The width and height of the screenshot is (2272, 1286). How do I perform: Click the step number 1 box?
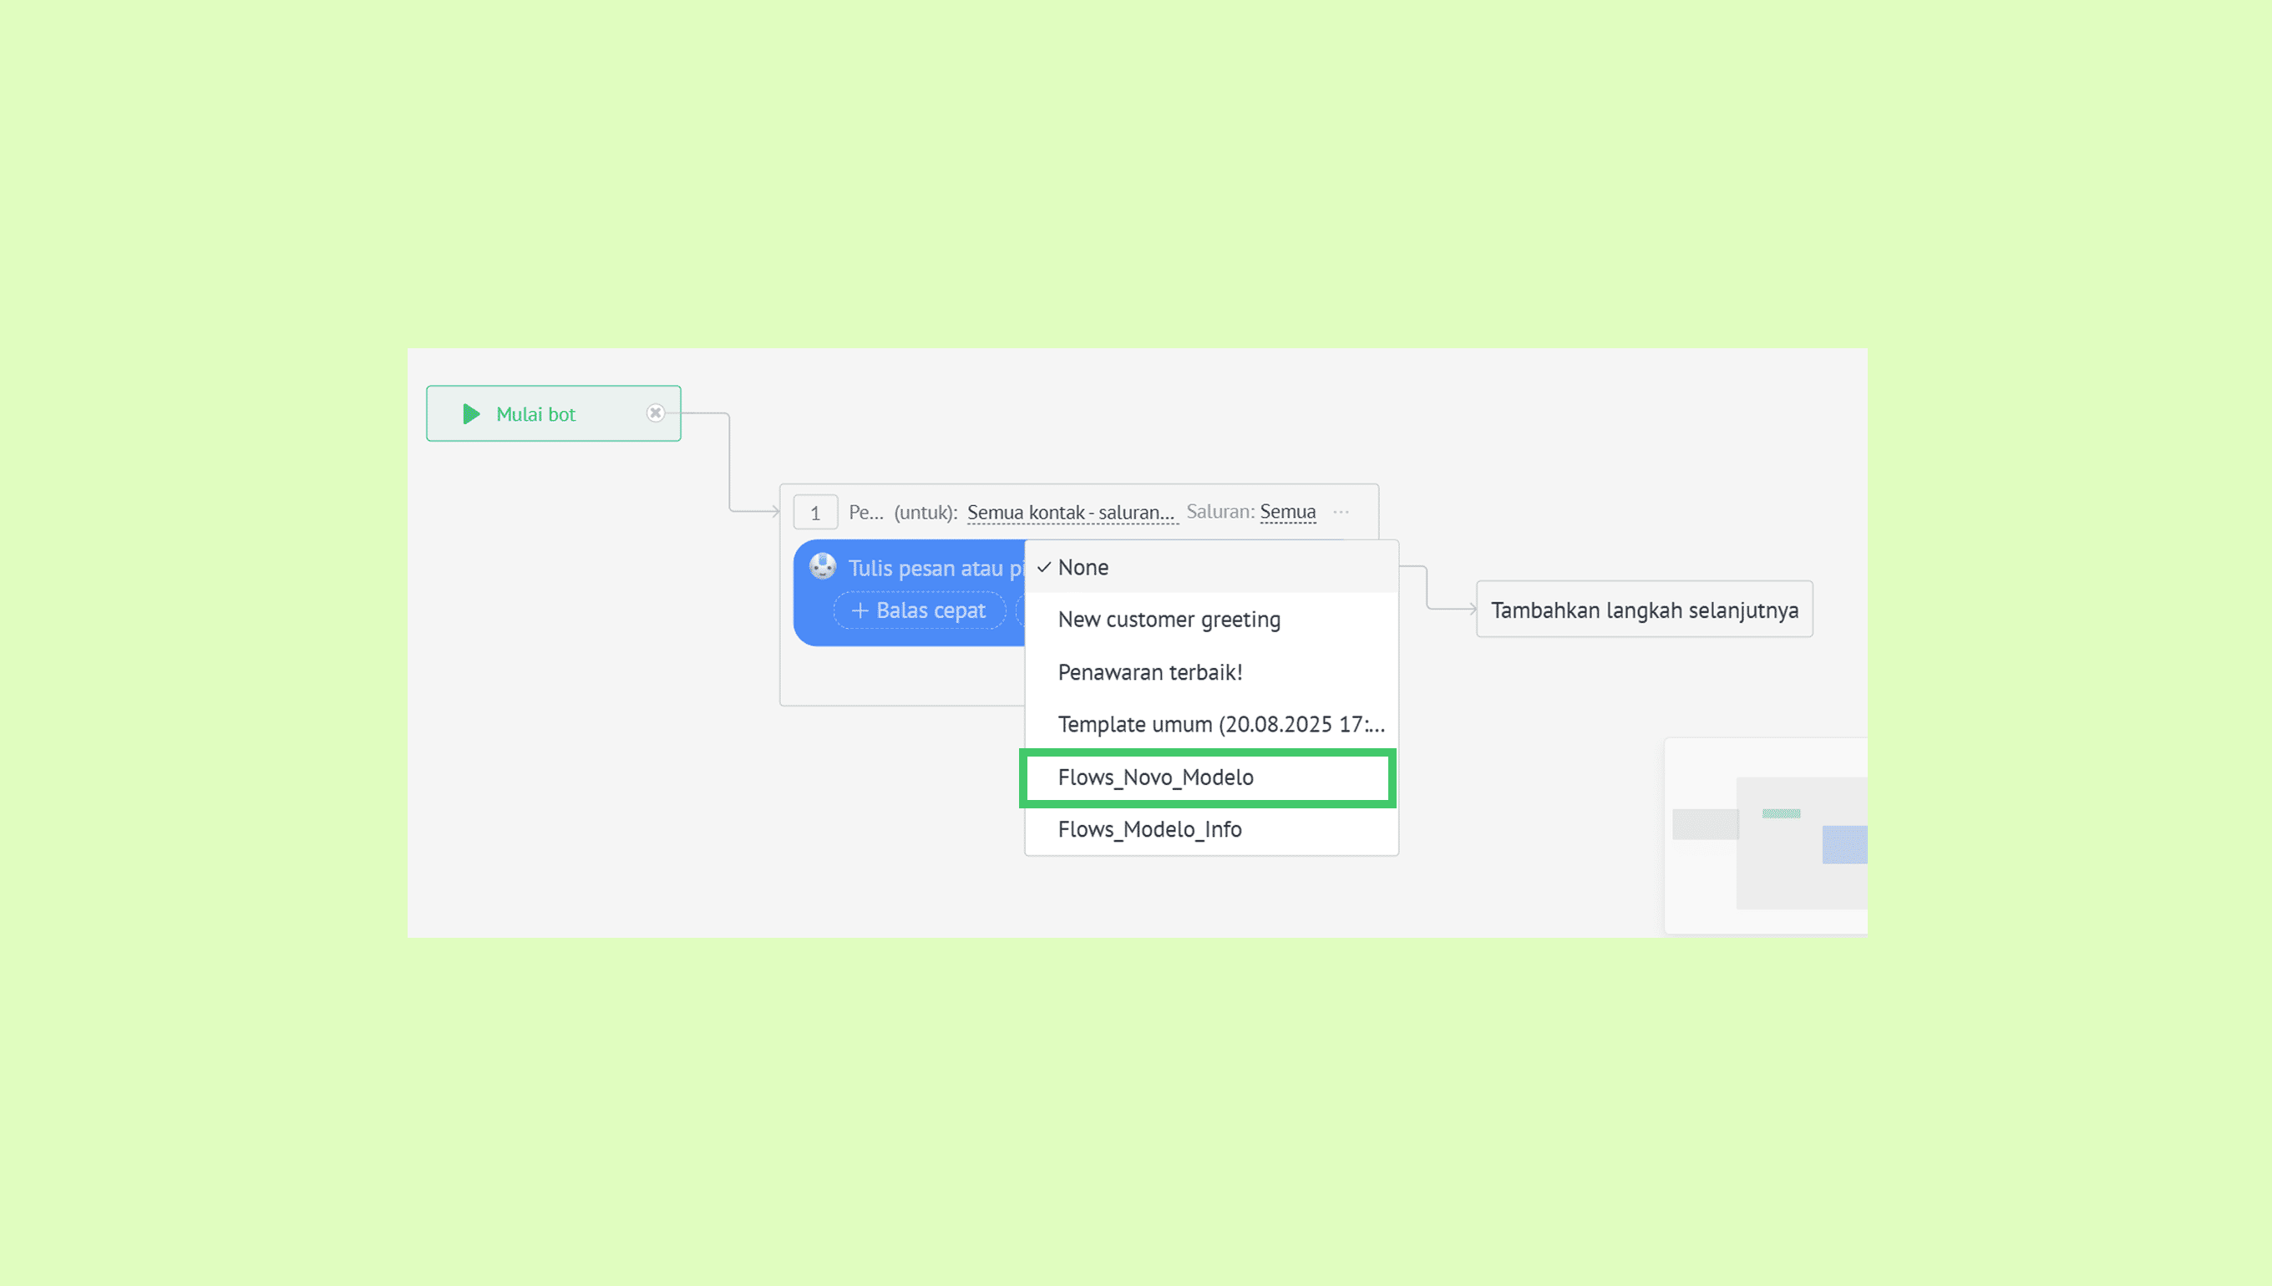pos(814,512)
